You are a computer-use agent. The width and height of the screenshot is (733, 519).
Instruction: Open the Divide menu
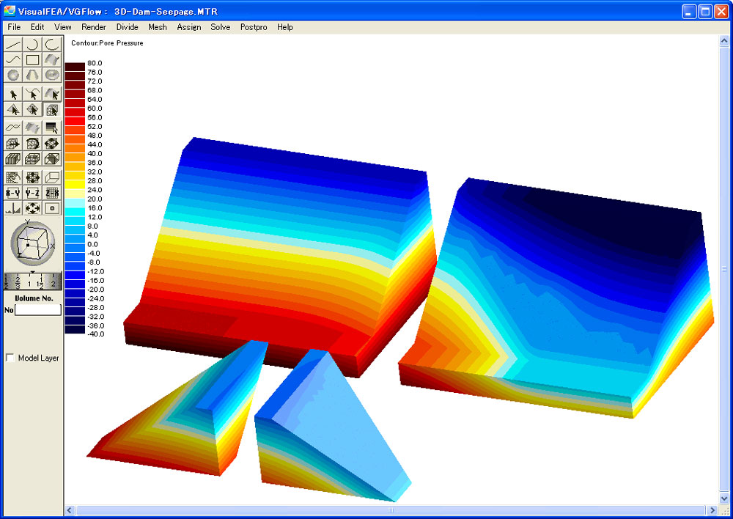127,27
